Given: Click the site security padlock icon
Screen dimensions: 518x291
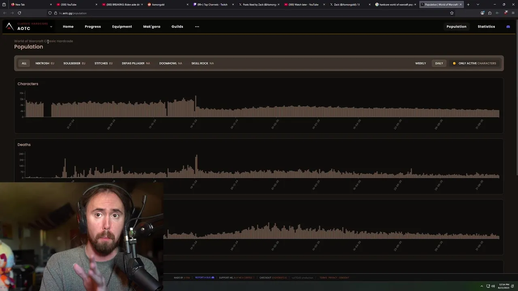Looking at the screenshot, I should (55, 13).
